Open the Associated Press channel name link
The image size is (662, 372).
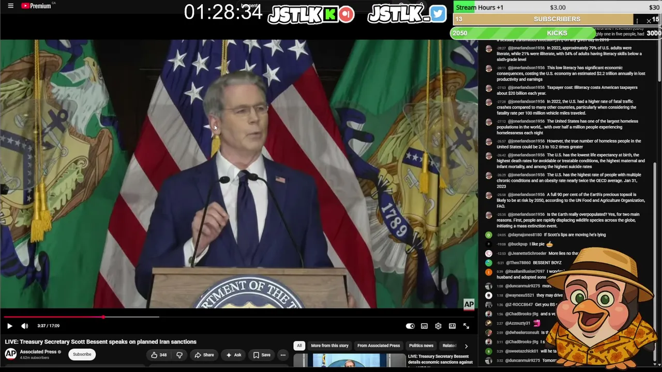pyautogui.click(x=38, y=352)
